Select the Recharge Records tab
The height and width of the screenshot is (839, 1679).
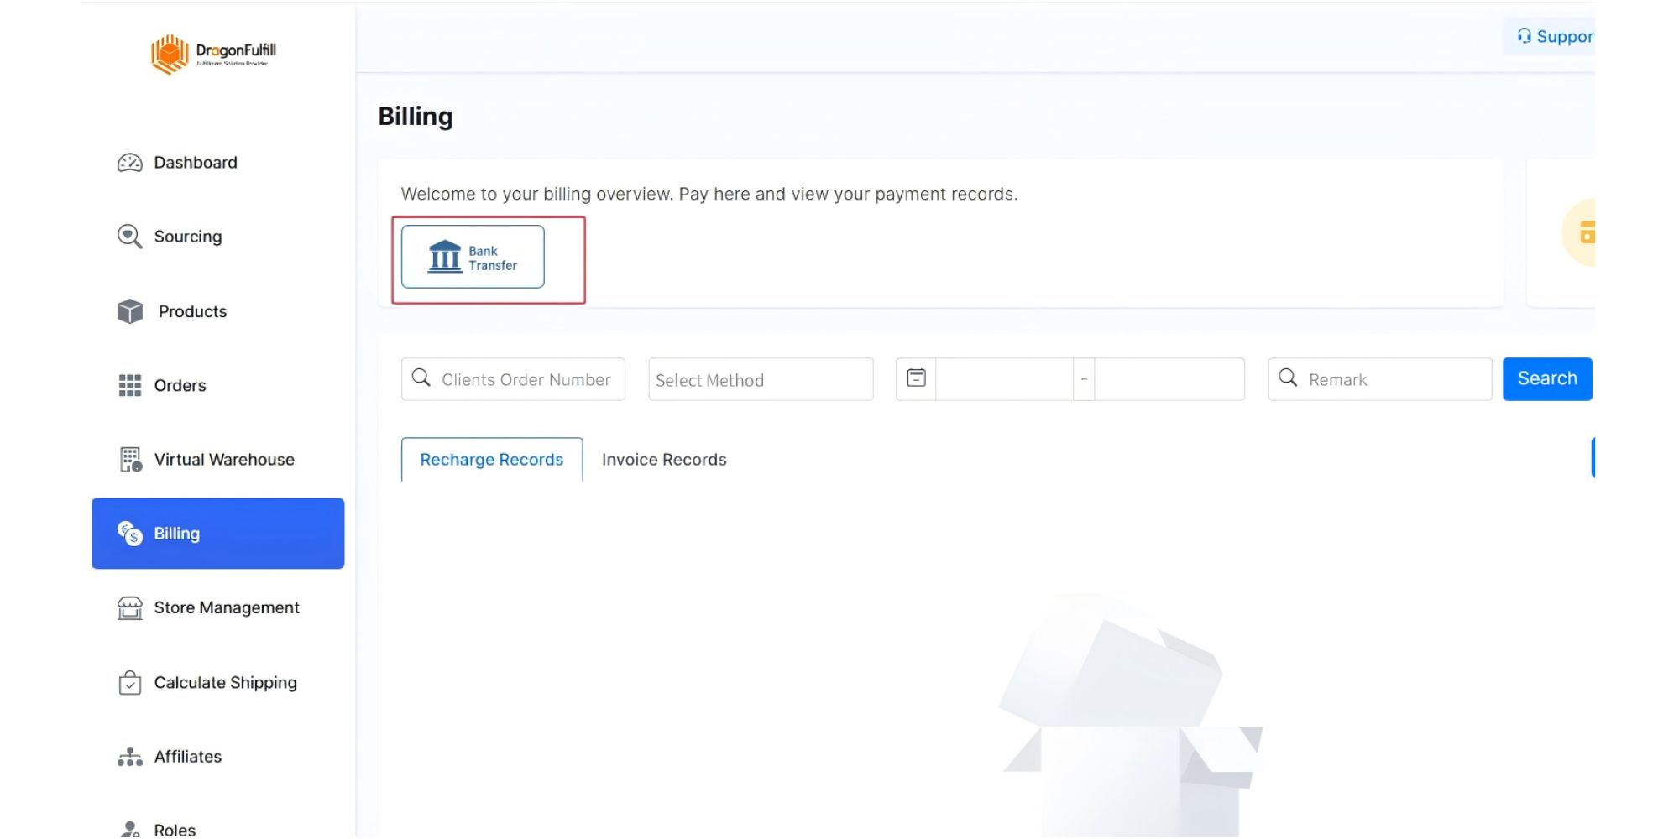[491, 460]
